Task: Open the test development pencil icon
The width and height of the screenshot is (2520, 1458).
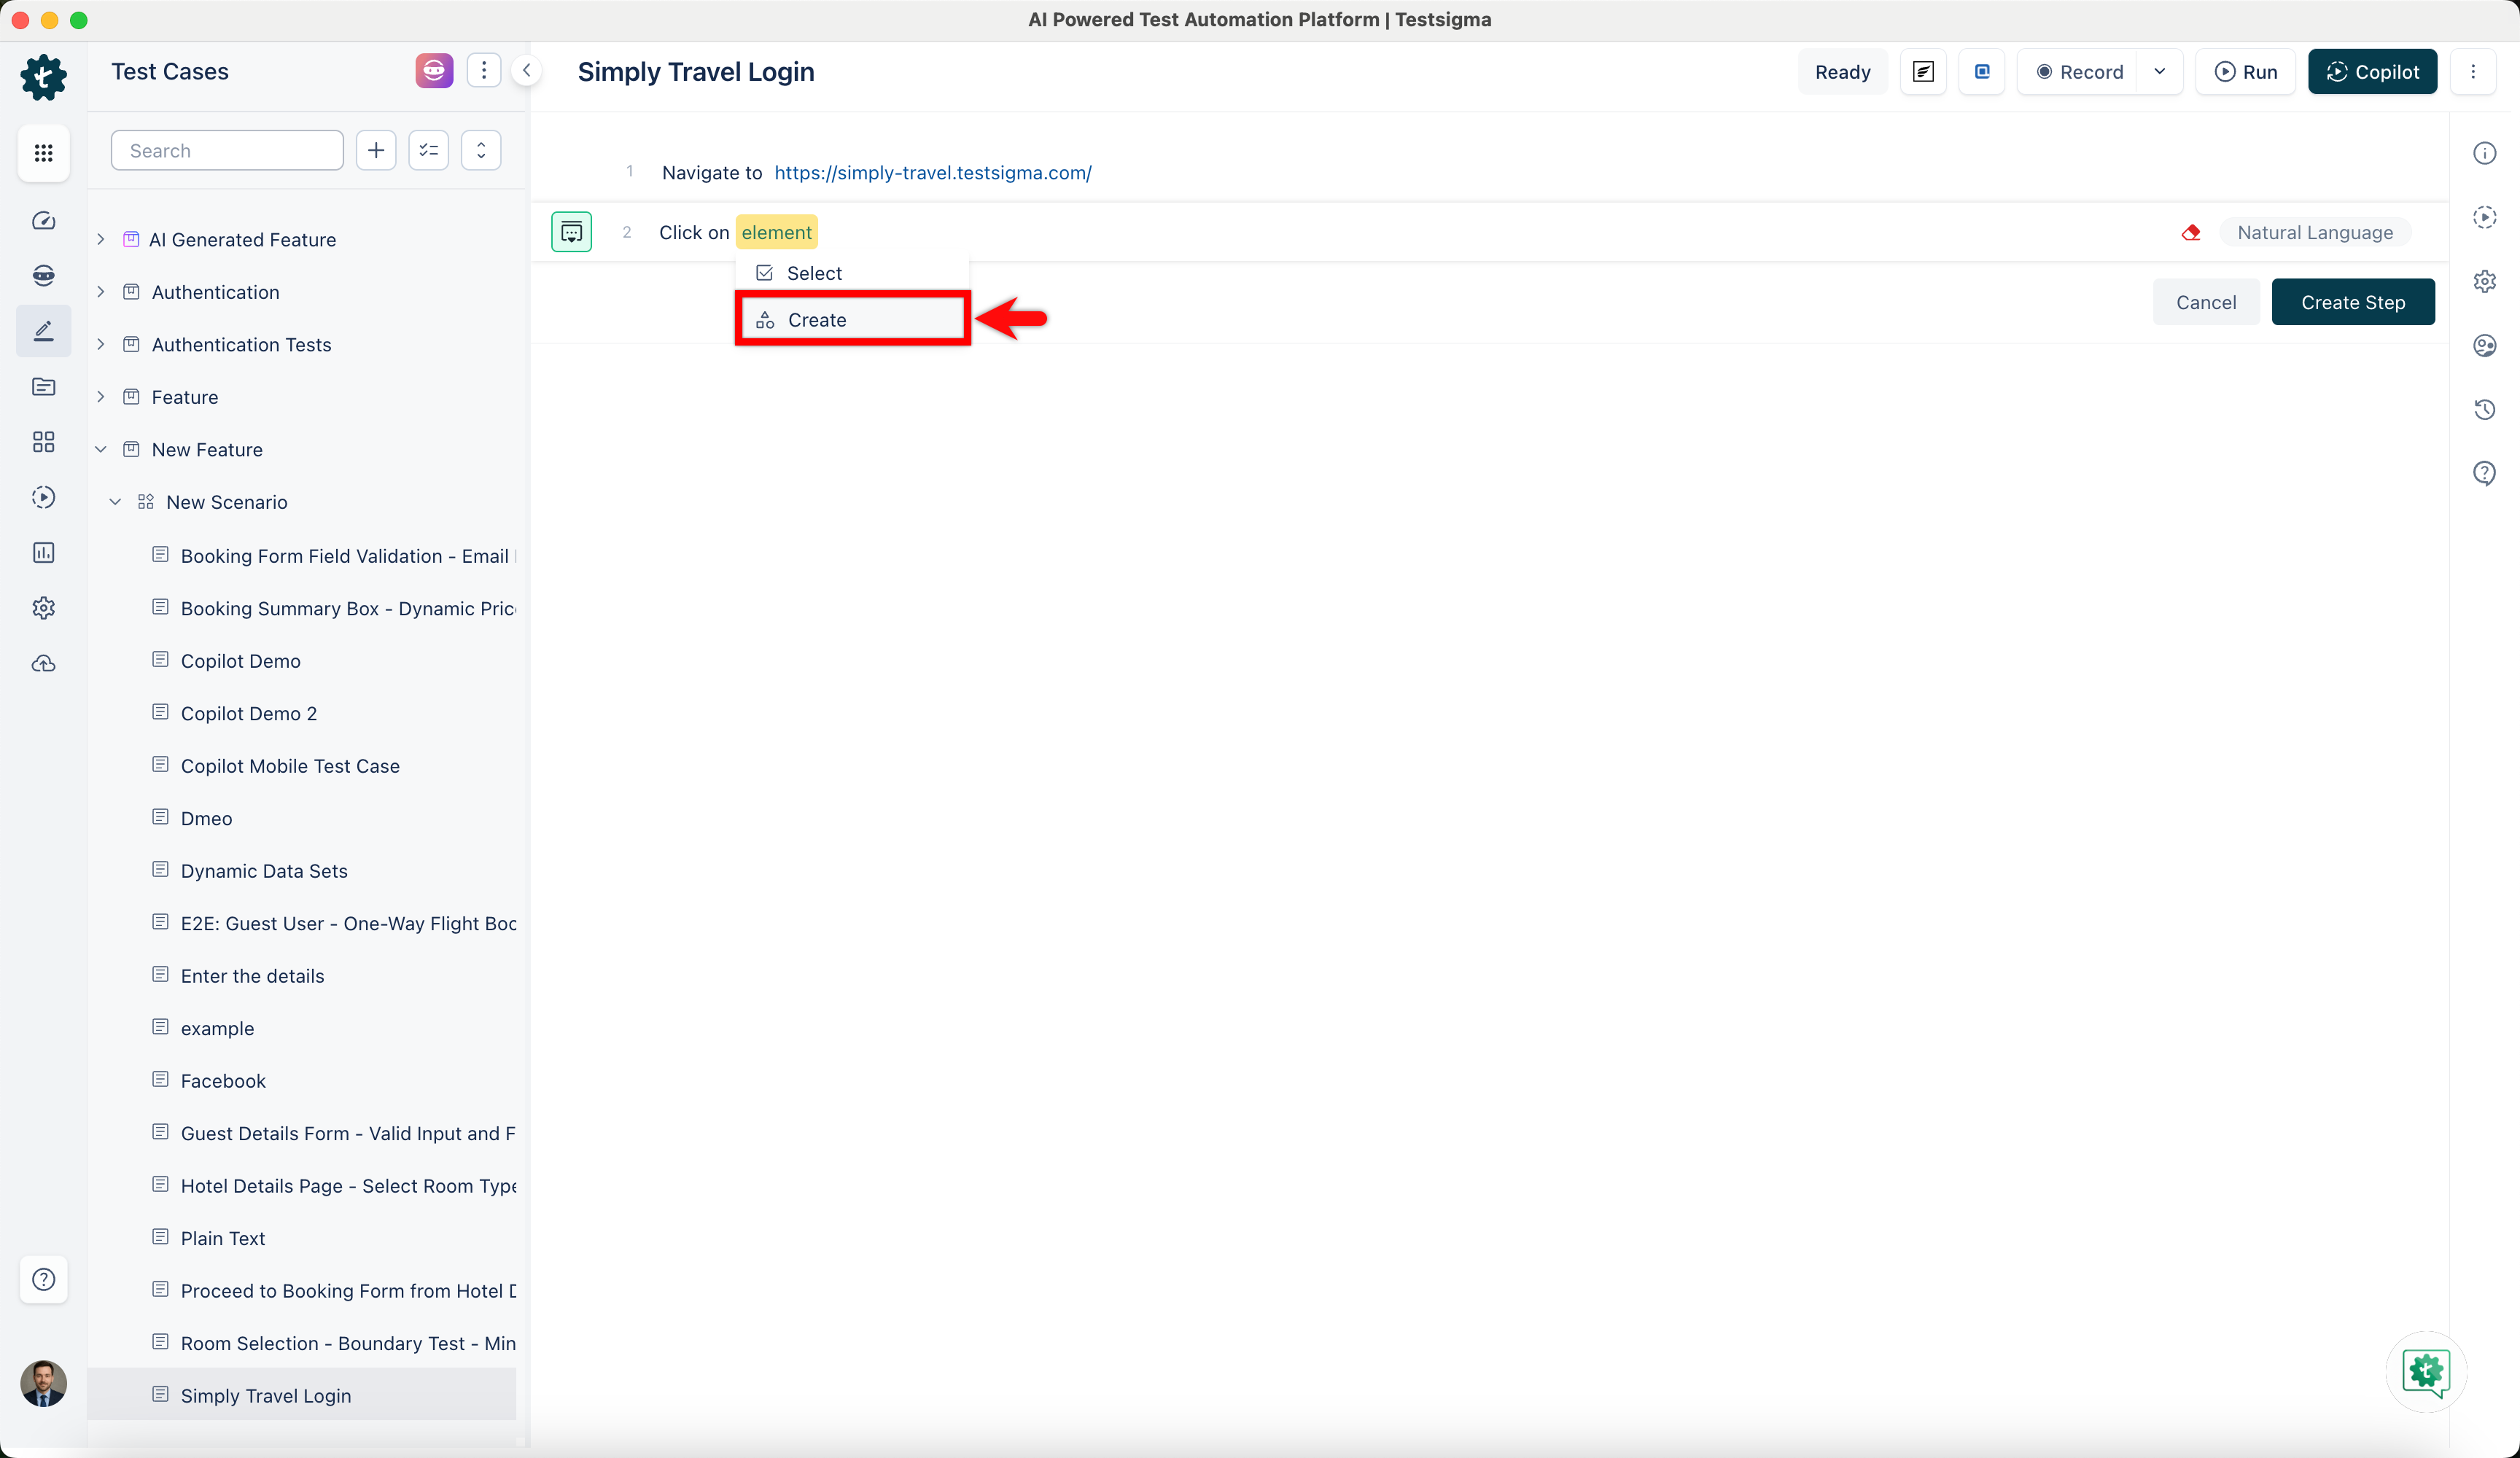Action: tap(43, 331)
